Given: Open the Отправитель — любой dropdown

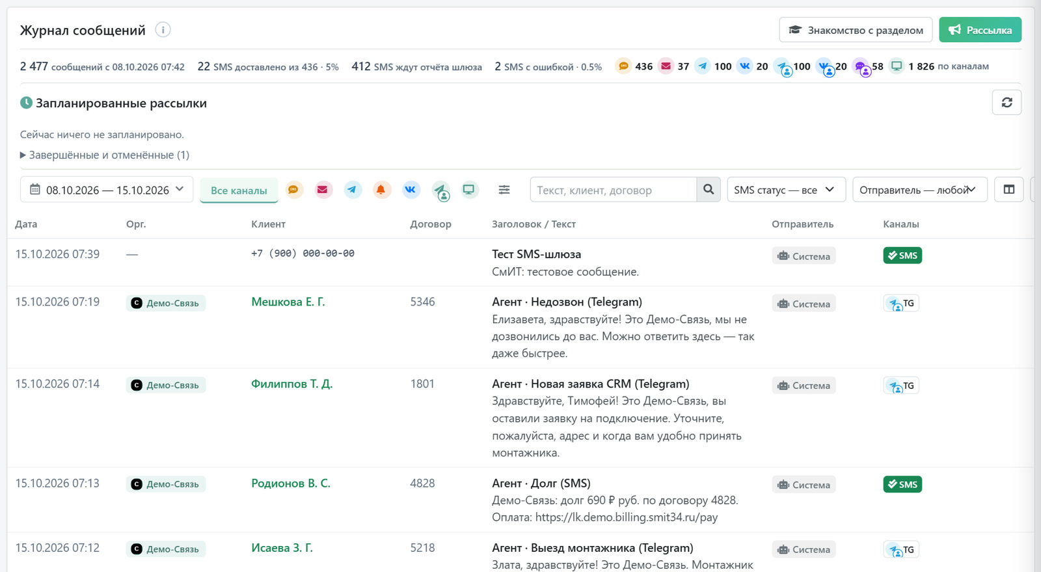Looking at the screenshot, I should [x=920, y=190].
